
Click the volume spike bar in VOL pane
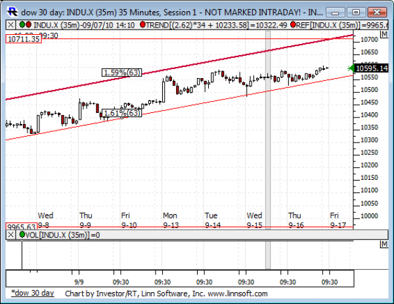click(x=22, y=255)
